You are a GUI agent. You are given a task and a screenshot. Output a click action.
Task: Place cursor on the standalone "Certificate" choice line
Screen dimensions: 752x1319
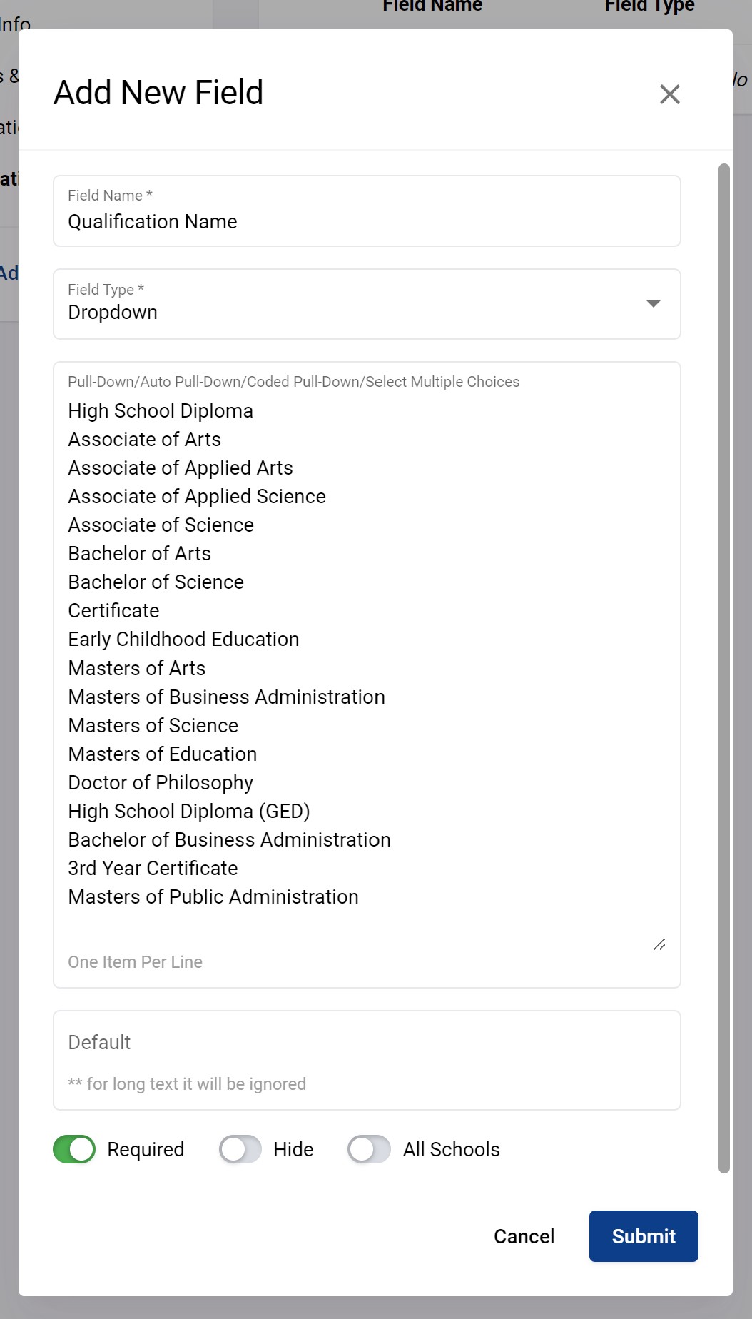114,611
